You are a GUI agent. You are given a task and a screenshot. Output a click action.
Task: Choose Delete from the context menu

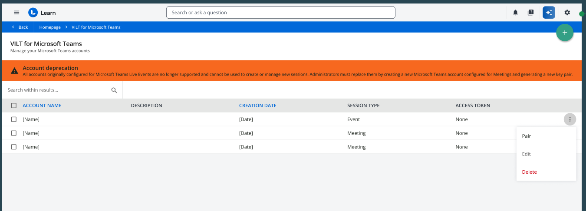(529, 172)
